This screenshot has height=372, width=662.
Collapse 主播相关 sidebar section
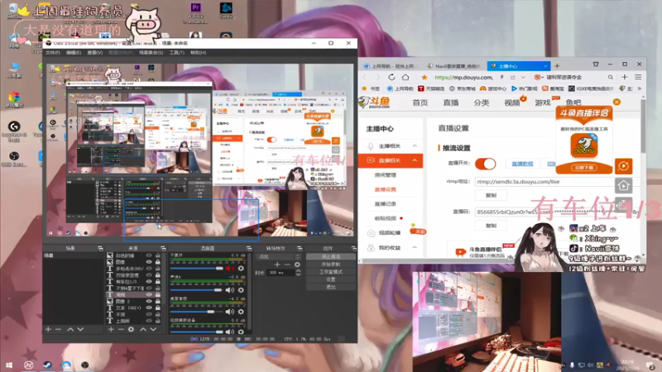[415, 146]
